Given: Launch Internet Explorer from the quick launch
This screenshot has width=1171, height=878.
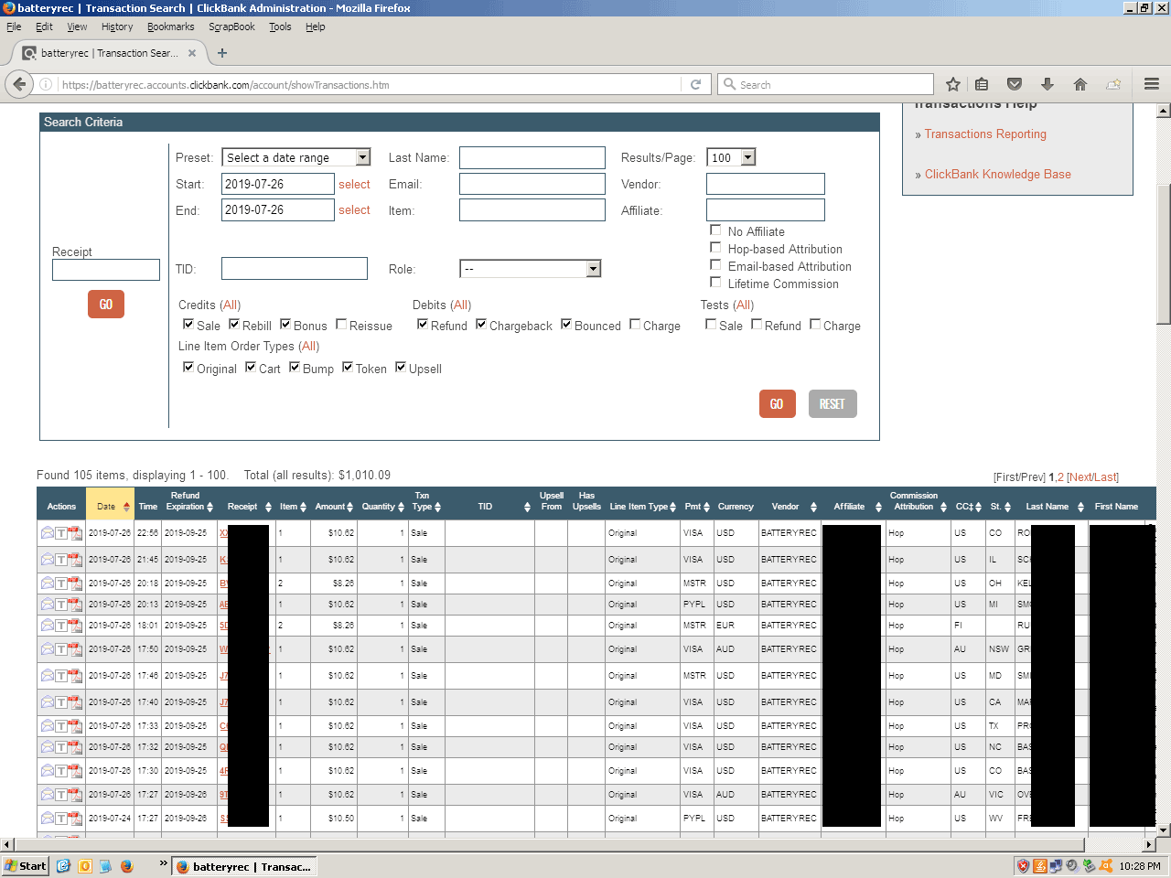Looking at the screenshot, I should click(63, 866).
